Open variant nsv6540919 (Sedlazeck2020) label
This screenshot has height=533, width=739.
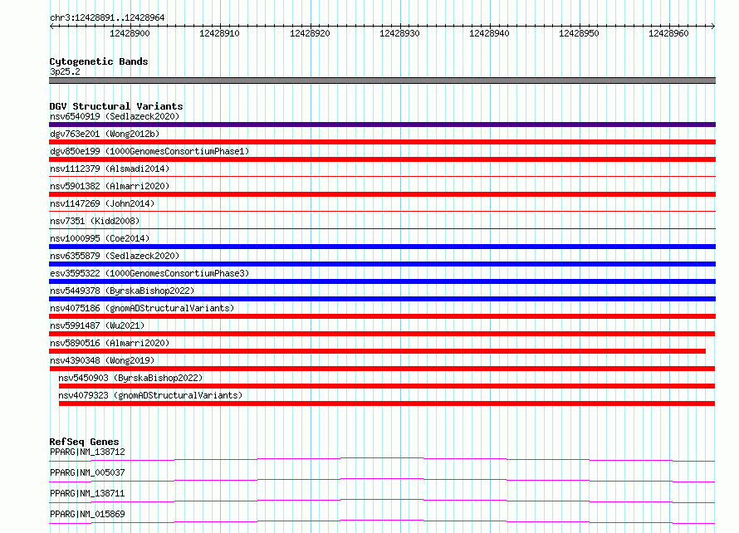(x=115, y=116)
